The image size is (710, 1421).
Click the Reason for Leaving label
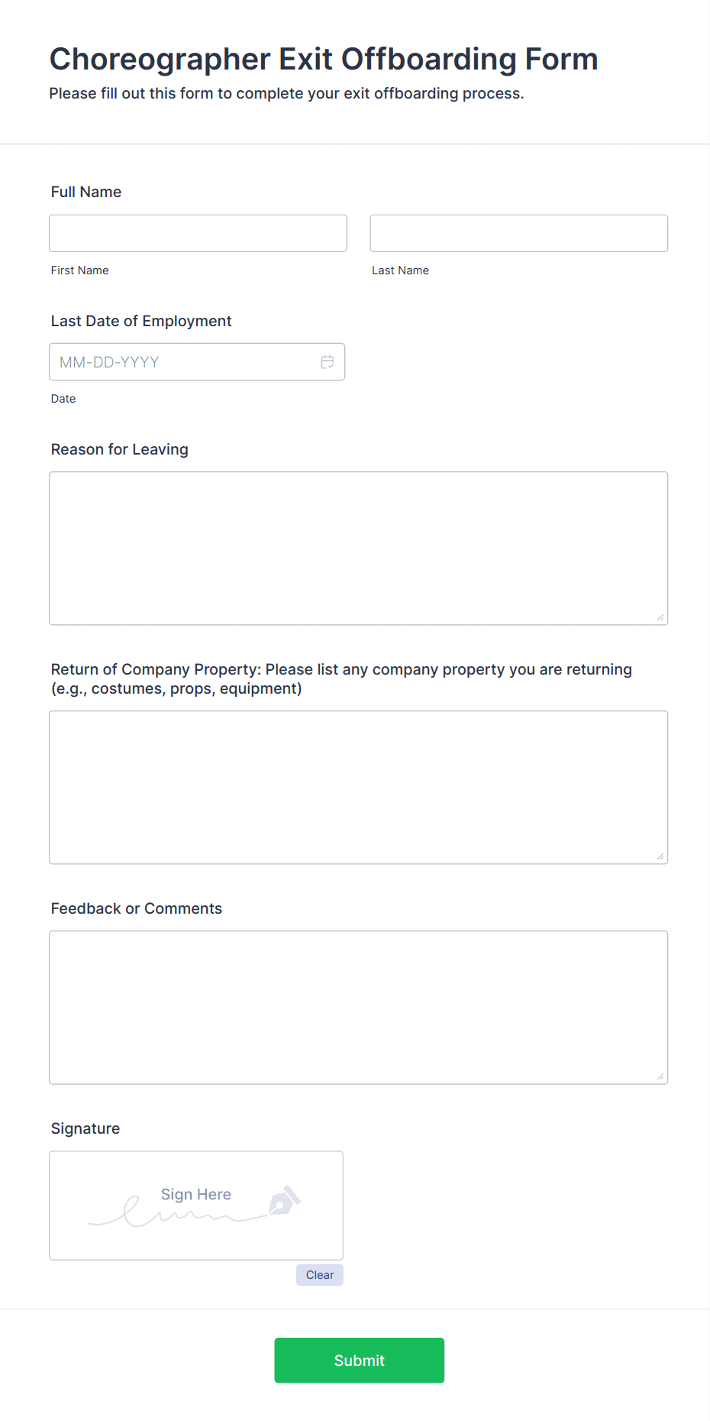pyautogui.click(x=120, y=449)
